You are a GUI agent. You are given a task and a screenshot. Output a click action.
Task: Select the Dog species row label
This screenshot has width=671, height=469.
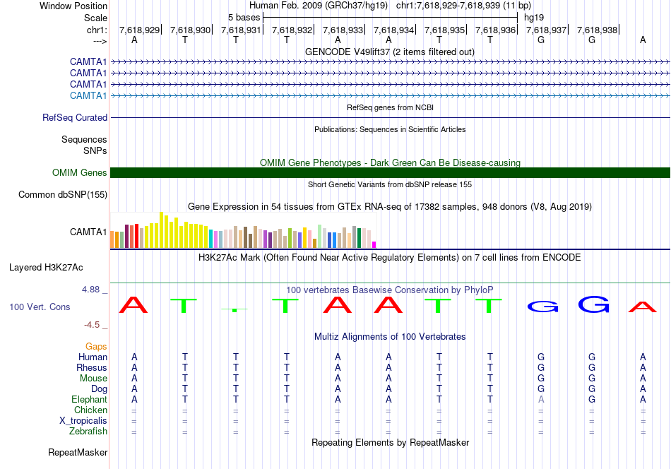coord(99,389)
